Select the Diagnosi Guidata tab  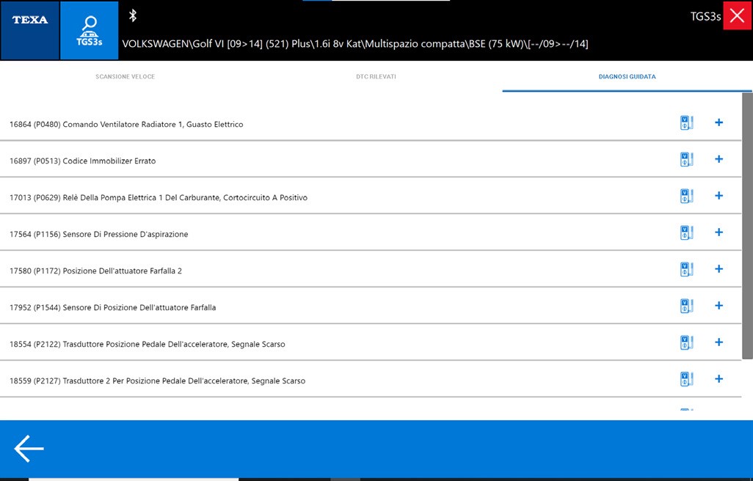click(x=627, y=77)
